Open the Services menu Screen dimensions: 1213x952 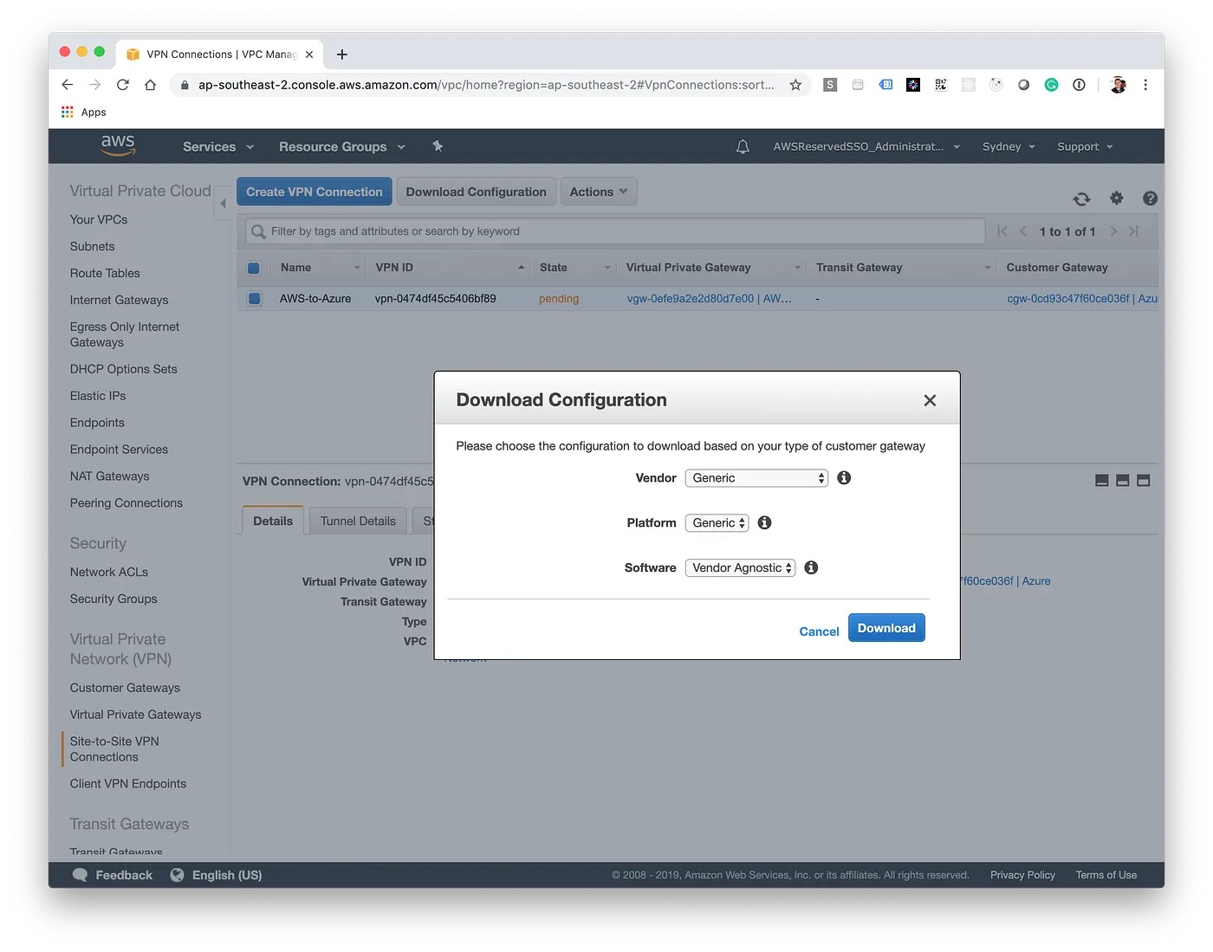[218, 146]
